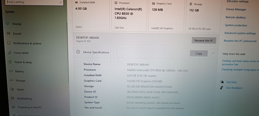Screen dimensions: 259x116
Task: Click the Graphics Card icon
Action: [x=153, y=3]
